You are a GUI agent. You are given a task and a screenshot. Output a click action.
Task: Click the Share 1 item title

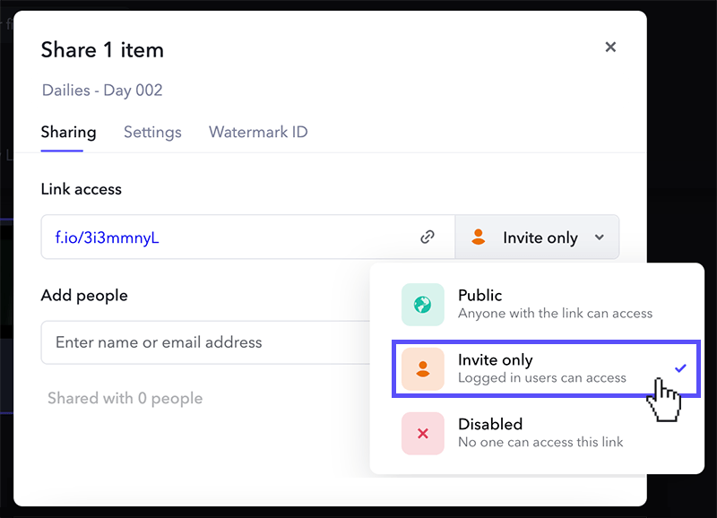[x=102, y=50]
